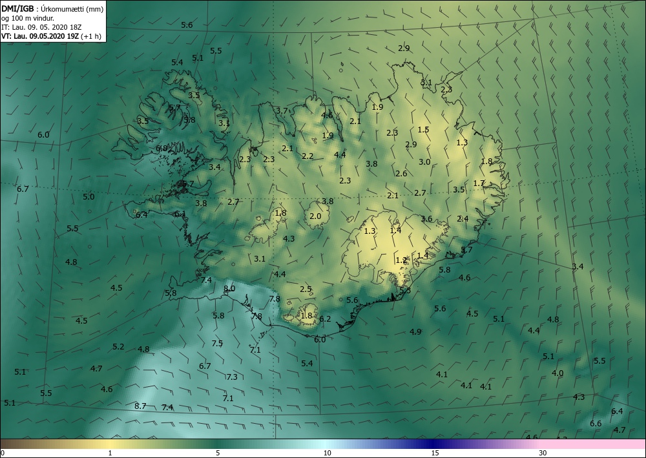Click the '3.6' map value
The height and width of the screenshot is (458, 646).
(x=426, y=218)
